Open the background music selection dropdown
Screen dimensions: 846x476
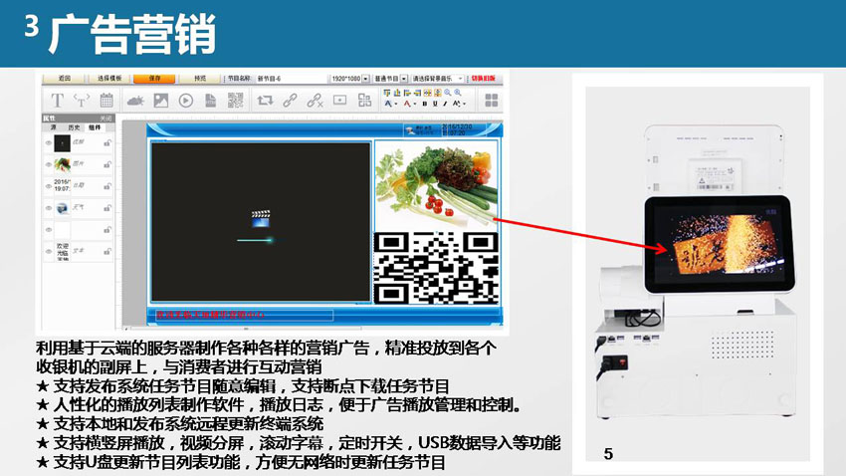[x=461, y=78]
